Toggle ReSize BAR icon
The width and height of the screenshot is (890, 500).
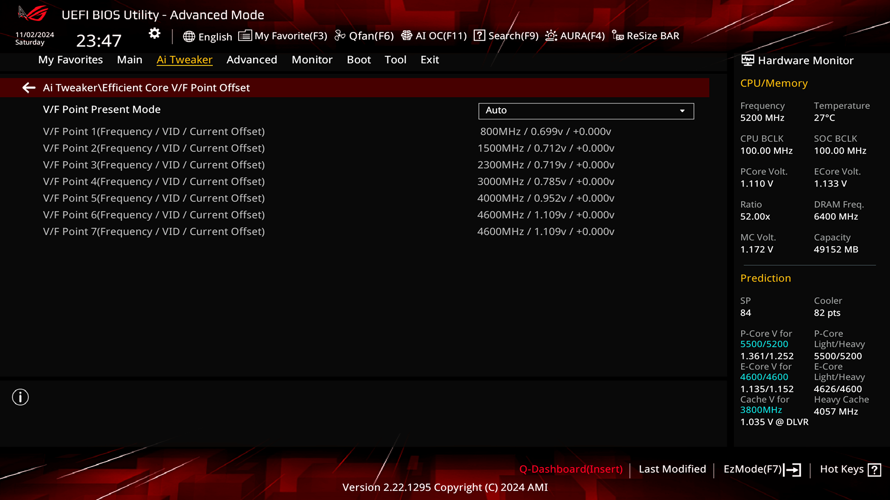click(617, 36)
